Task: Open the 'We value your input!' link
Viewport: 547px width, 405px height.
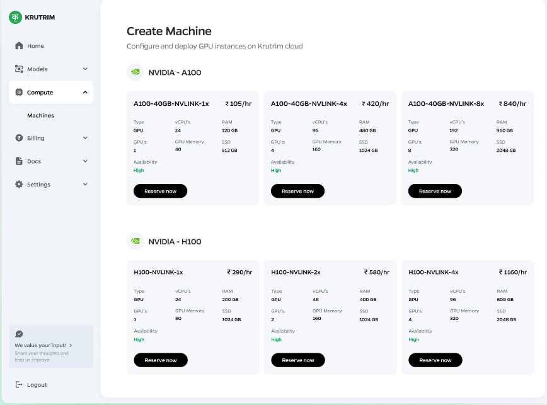Action: pyautogui.click(x=43, y=345)
